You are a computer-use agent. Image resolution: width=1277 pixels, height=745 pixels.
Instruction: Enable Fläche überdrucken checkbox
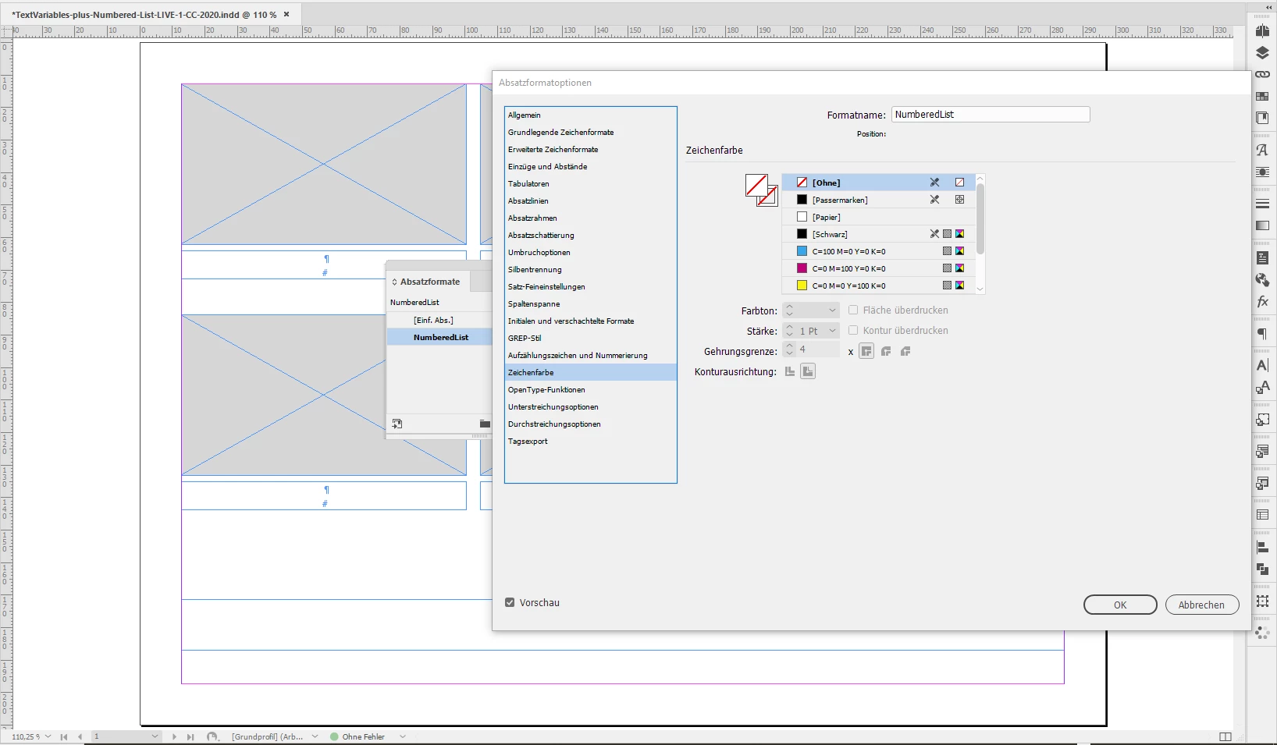[x=853, y=310]
